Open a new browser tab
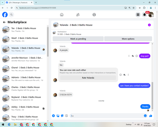Image resolution: width=158 pixels, height=127 pixels. [x=36, y=3]
